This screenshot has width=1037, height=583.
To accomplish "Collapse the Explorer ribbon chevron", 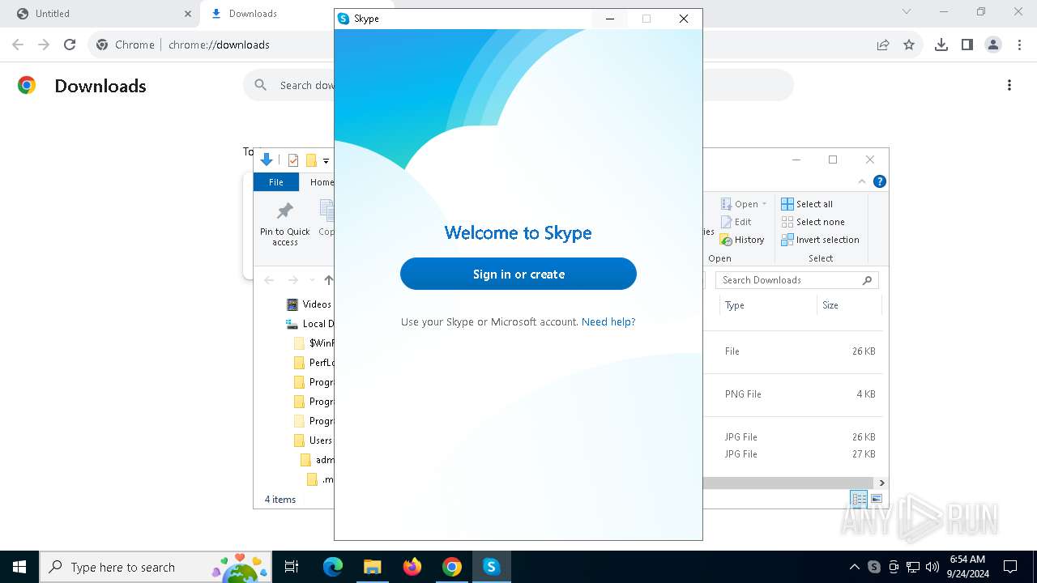I will click(x=861, y=181).
